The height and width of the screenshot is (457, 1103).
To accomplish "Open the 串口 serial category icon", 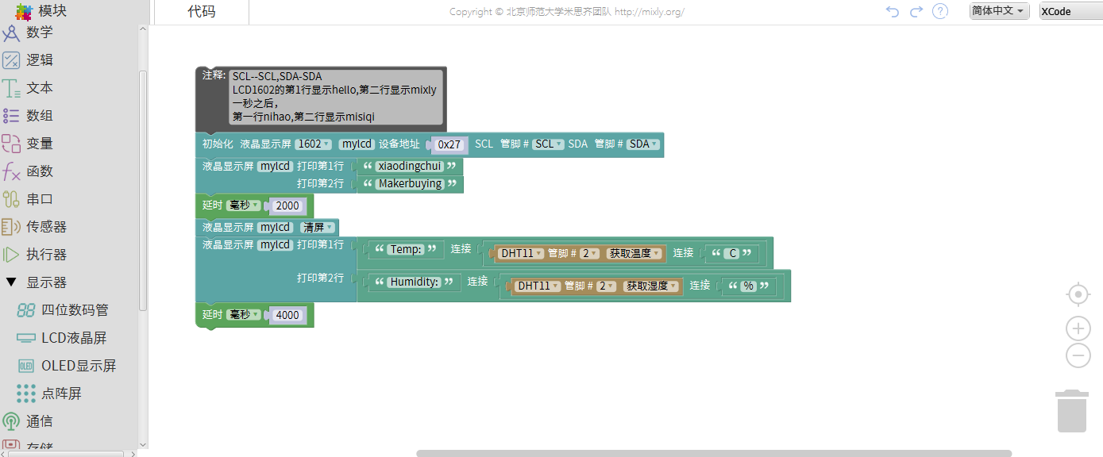I will 11,199.
